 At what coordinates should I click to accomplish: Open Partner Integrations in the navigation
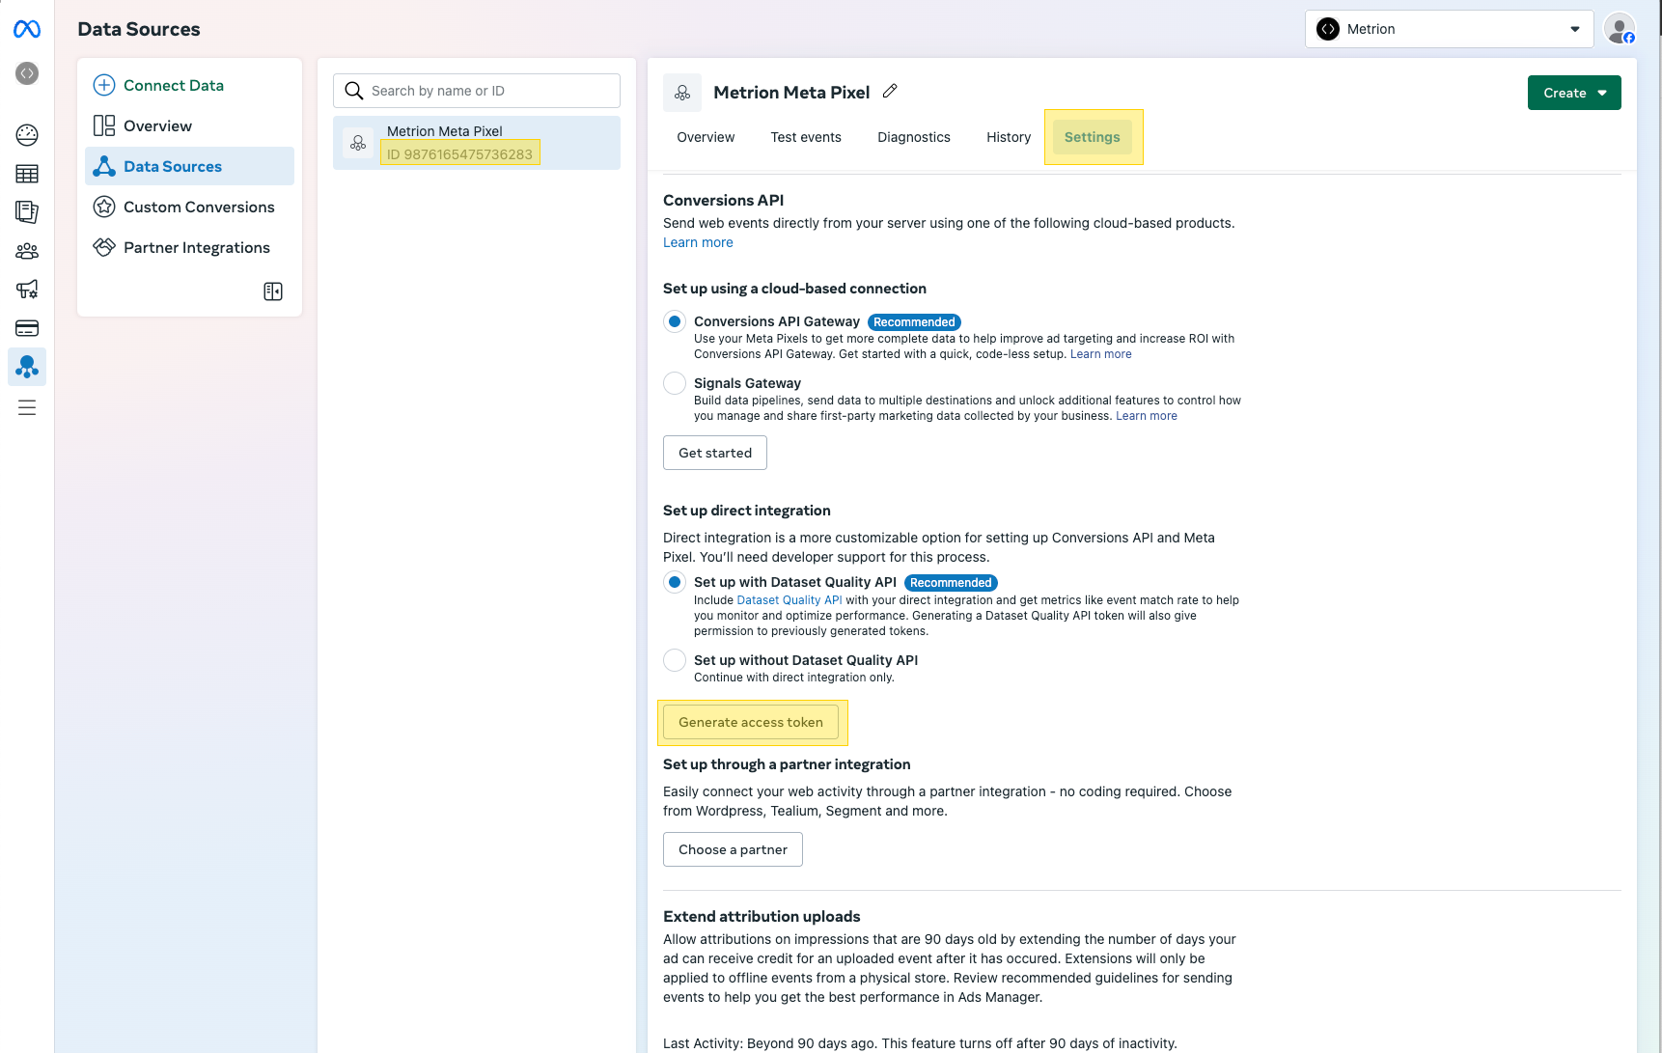(x=197, y=247)
